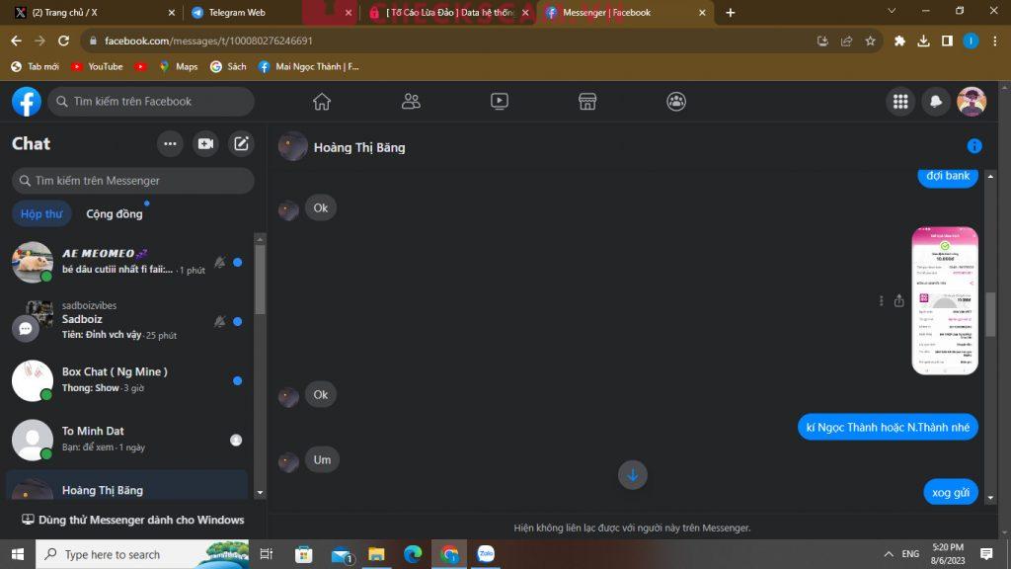
Task: Open Zalo from the taskbar
Action: (x=486, y=554)
